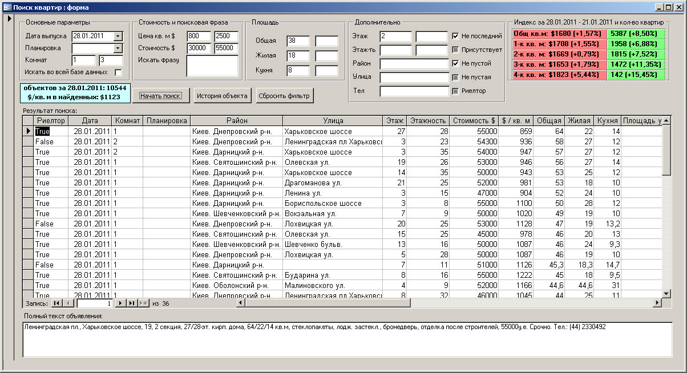Image resolution: width=687 pixels, height=373 pixels.
Task: Select the 'Бориспольское шоссе' street cell
Action: [333, 203]
